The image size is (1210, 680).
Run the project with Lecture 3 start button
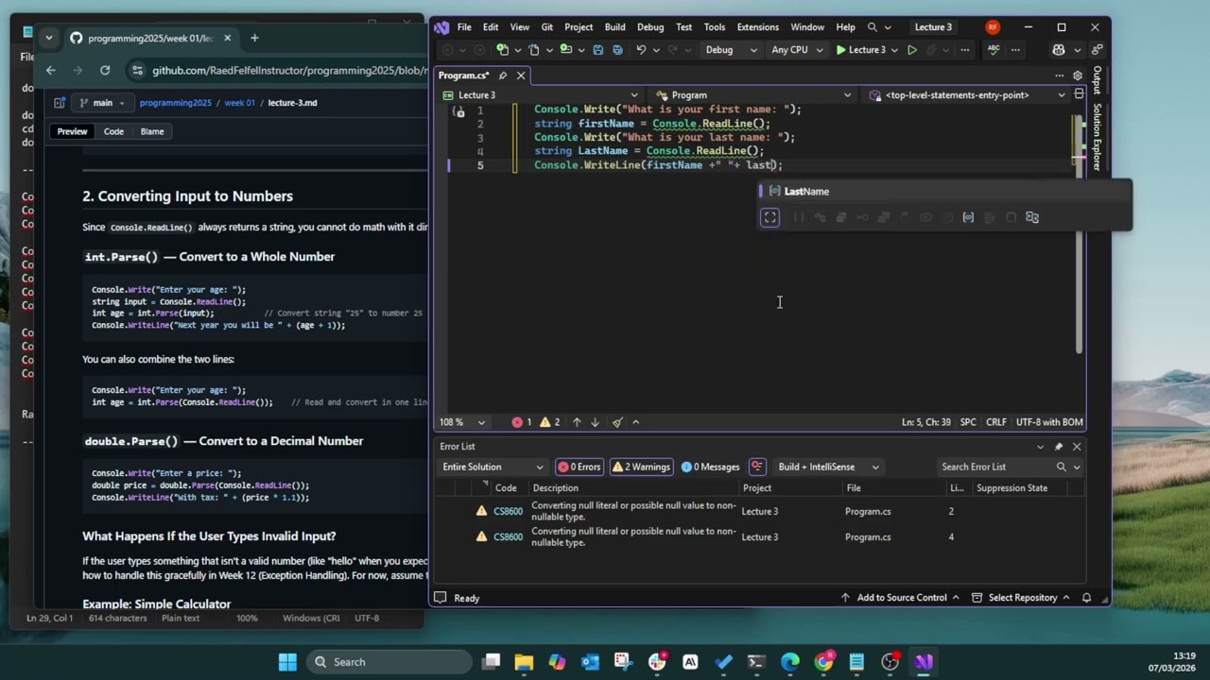coord(861,50)
